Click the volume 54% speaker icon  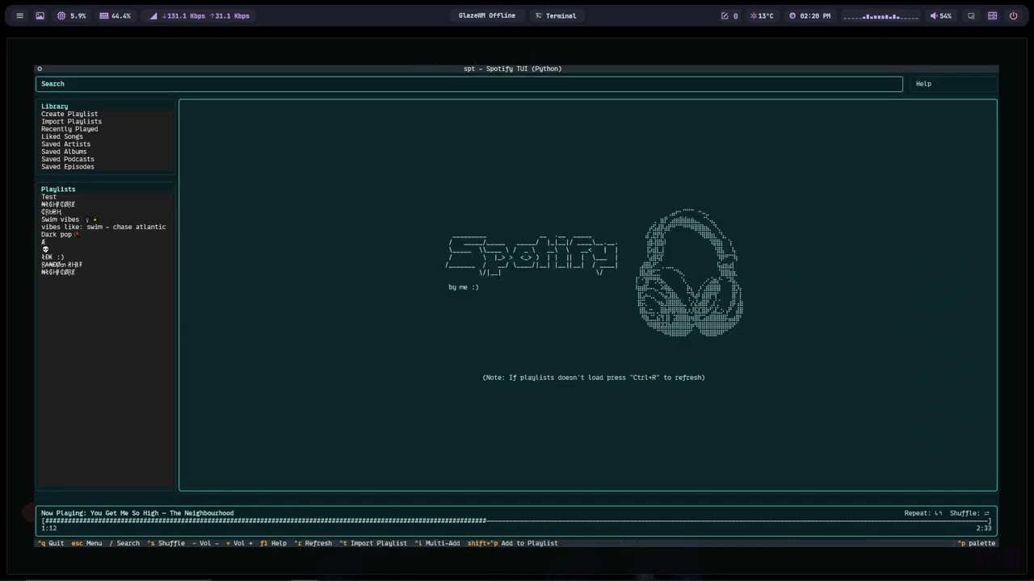click(940, 15)
